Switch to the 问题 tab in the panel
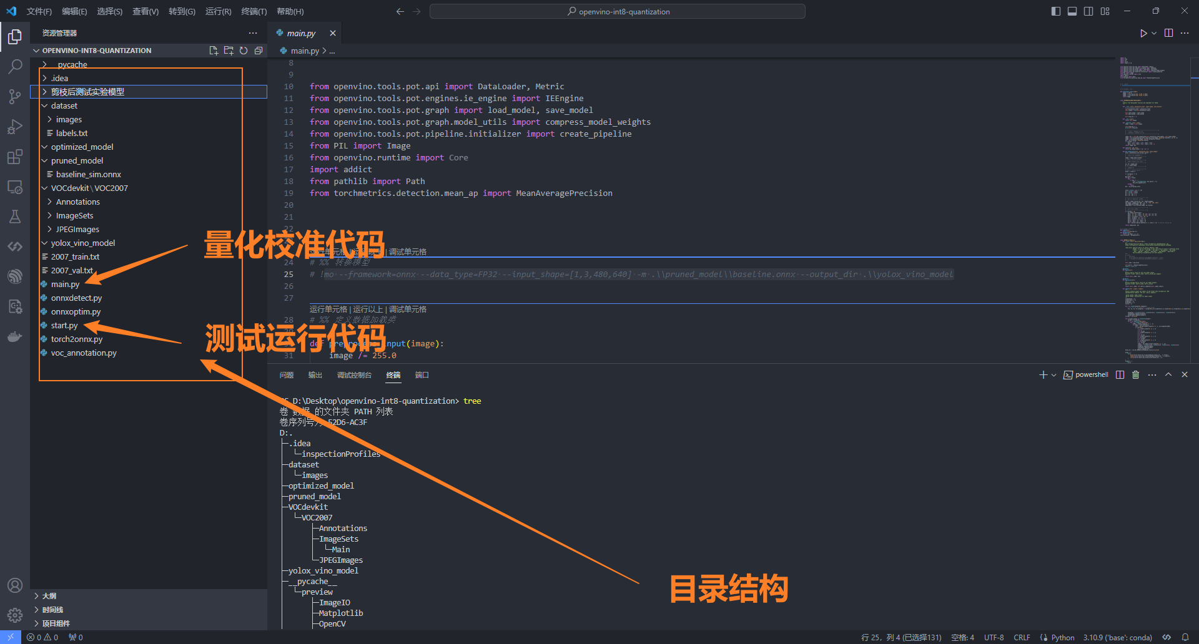The height and width of the screenshot is (644, 1199). coord(287,375)
